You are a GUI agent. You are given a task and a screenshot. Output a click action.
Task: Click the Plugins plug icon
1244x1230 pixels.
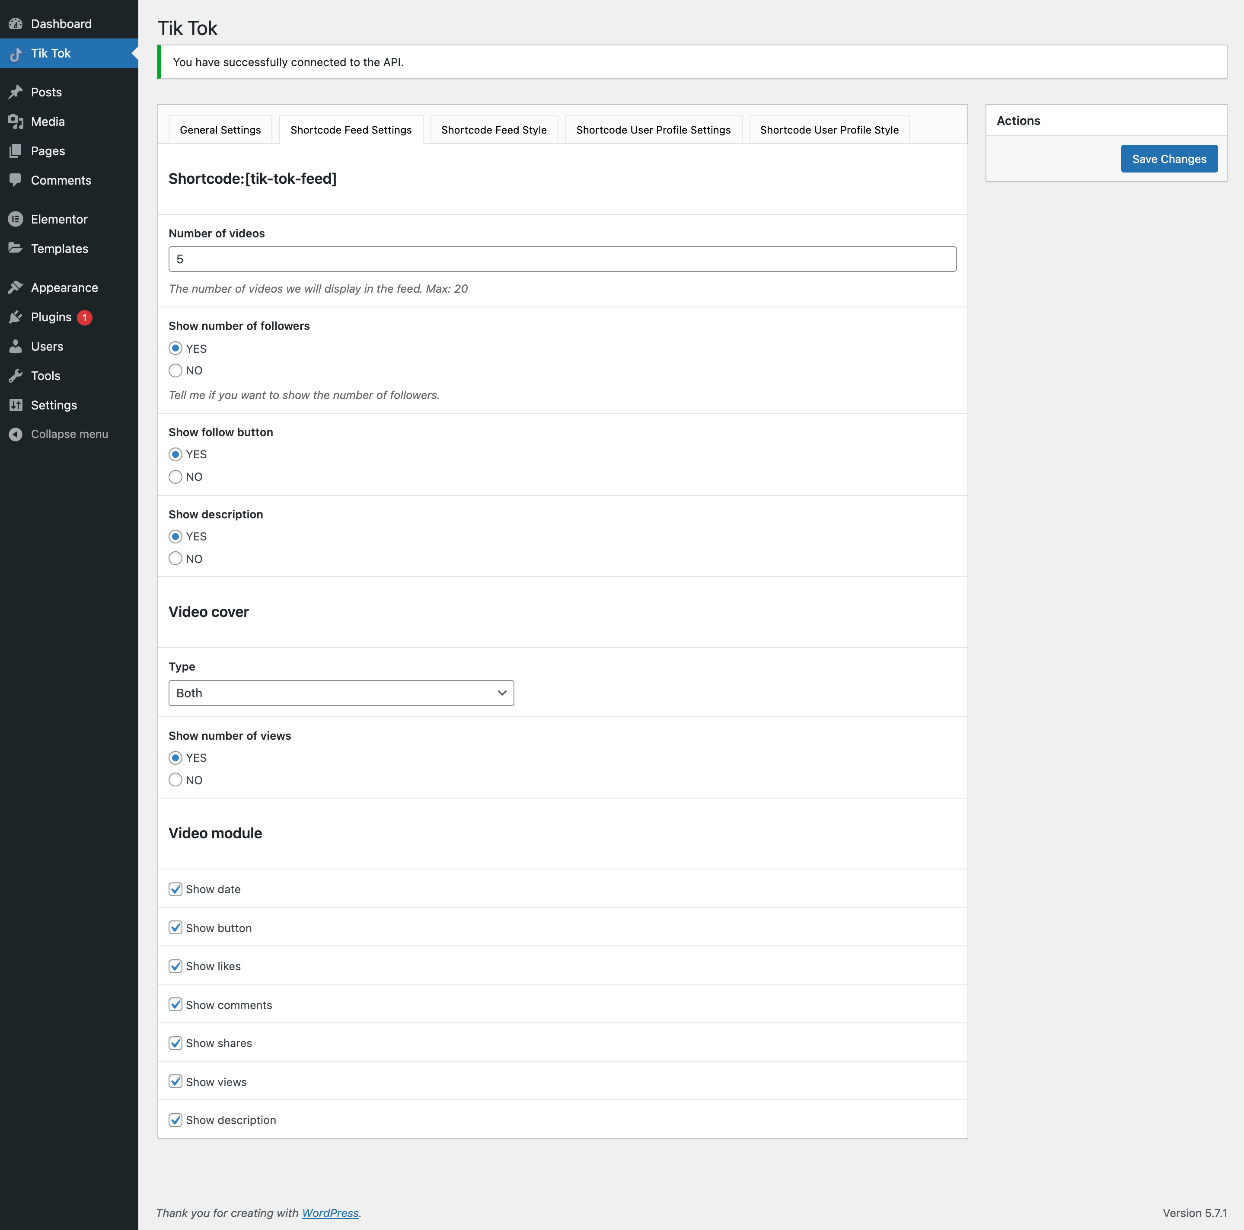pos(16,317)
